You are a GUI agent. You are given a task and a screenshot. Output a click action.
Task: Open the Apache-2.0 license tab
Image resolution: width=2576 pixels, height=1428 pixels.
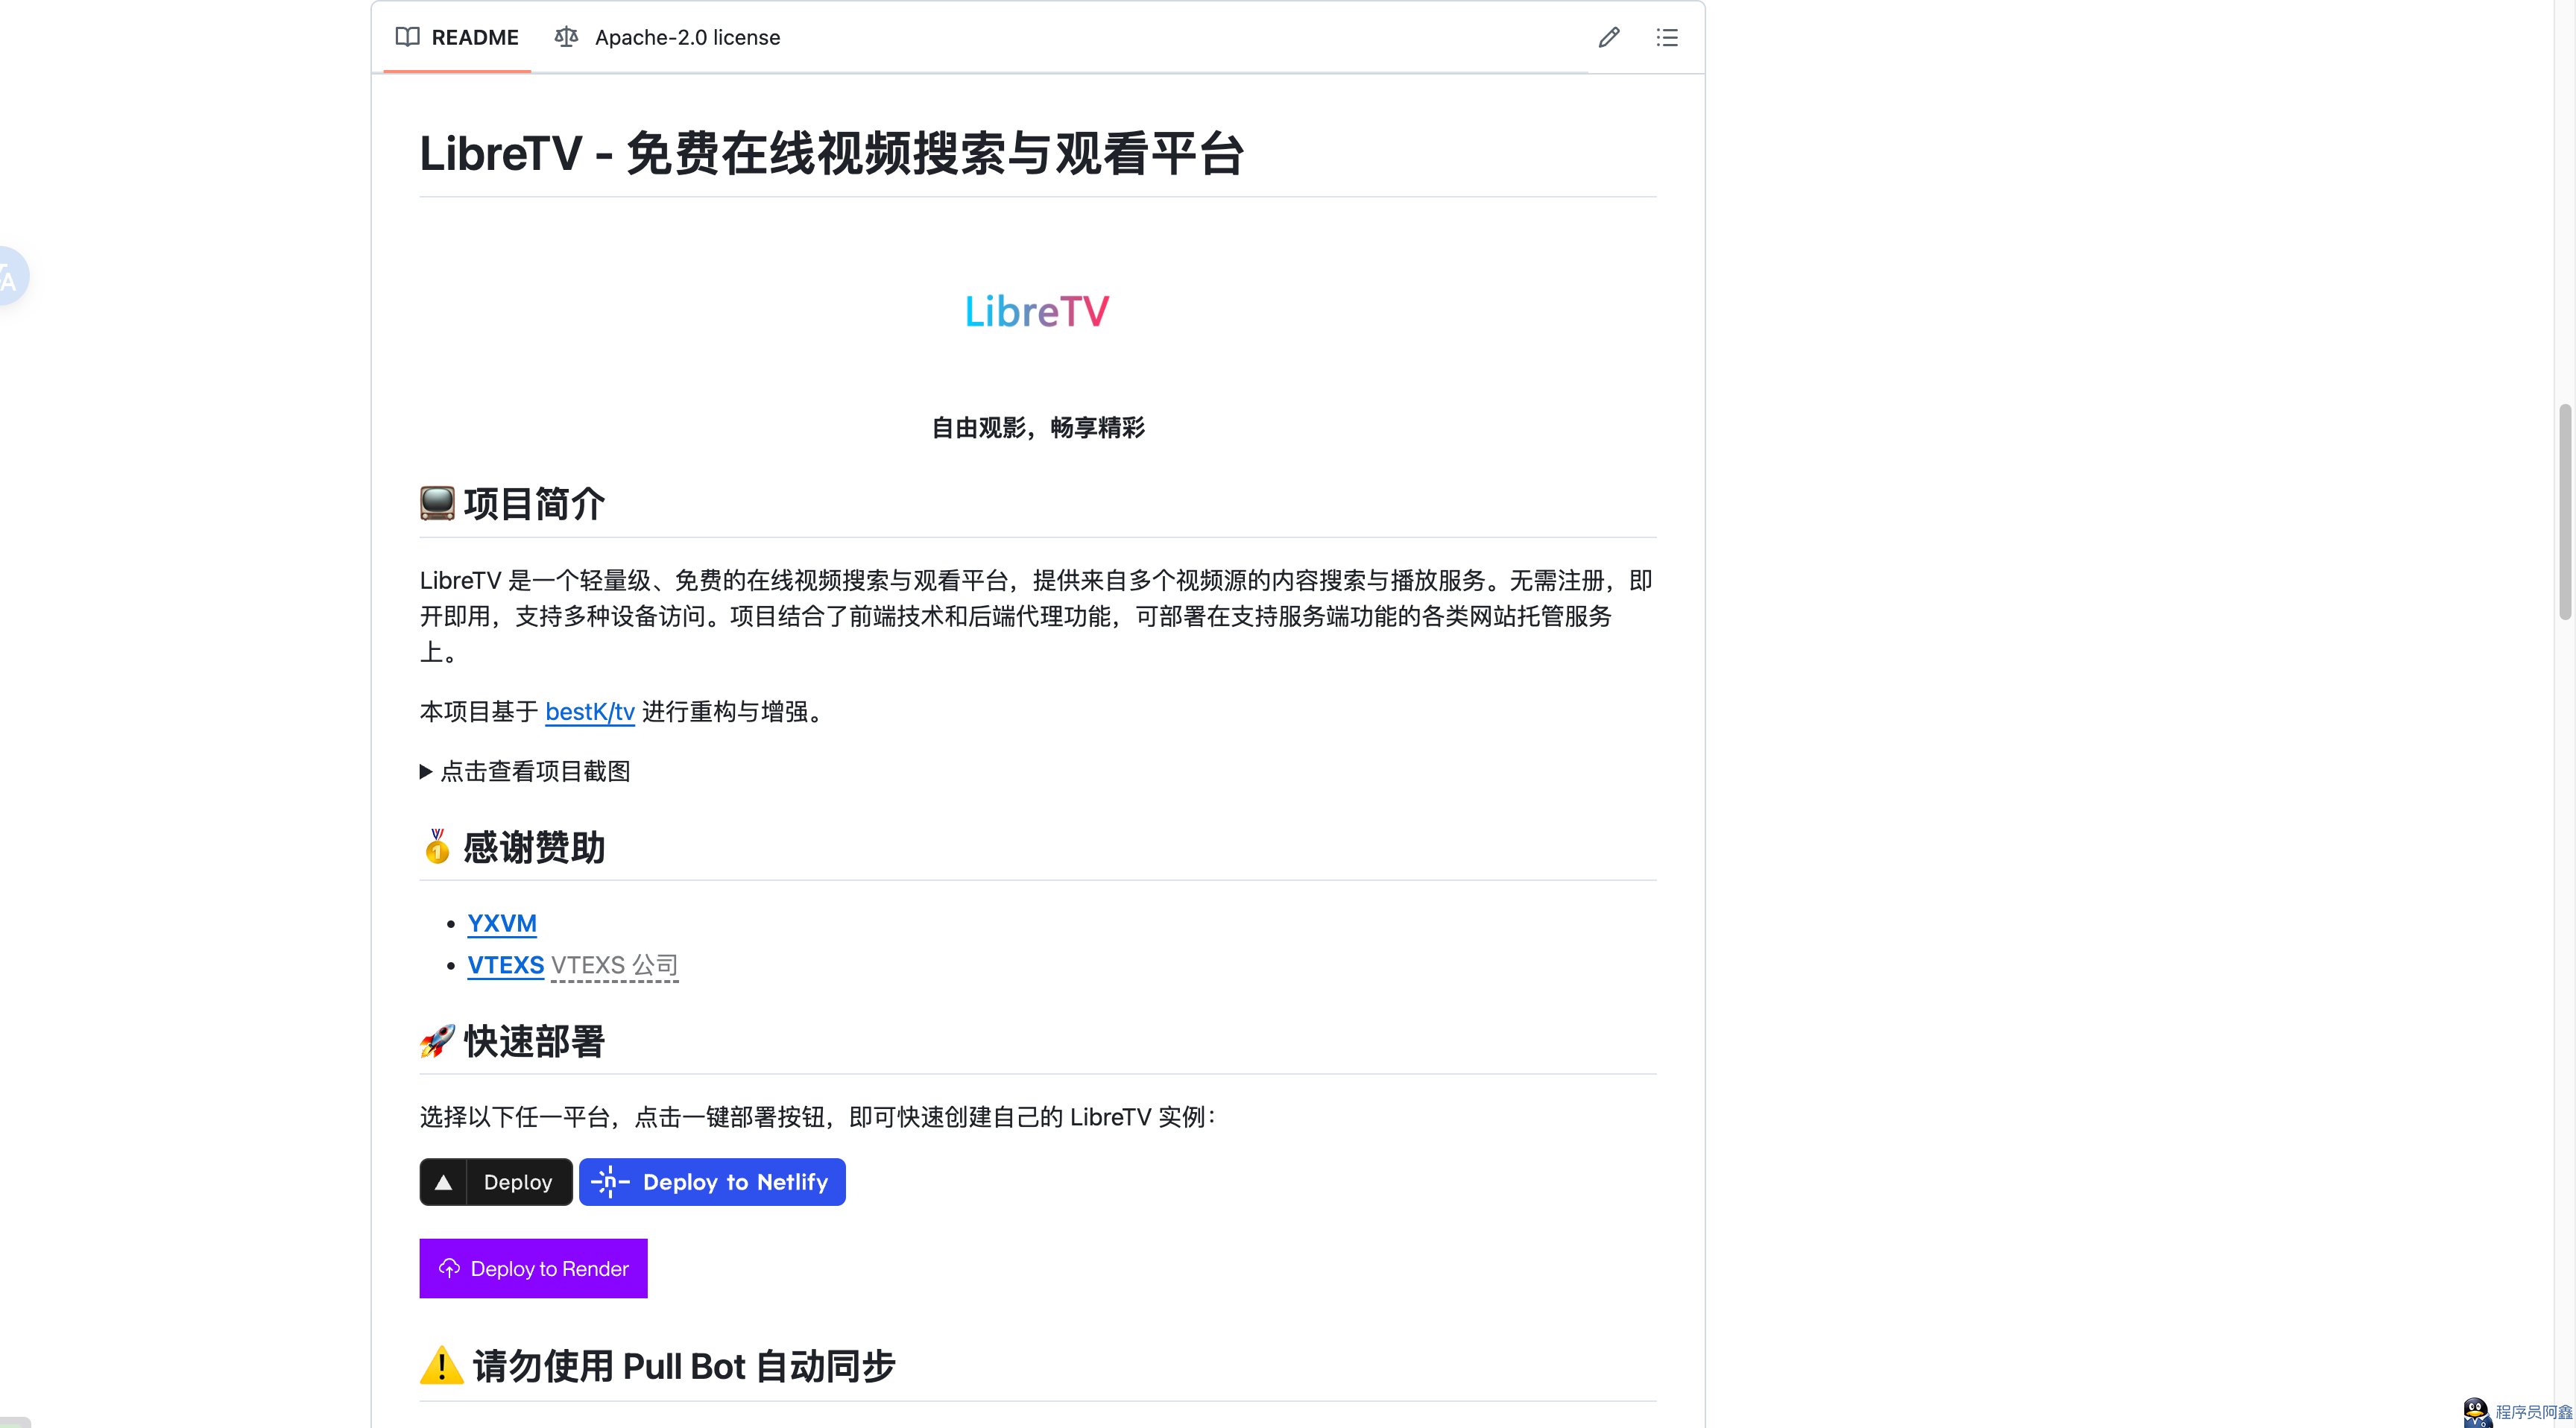point(667,37)
